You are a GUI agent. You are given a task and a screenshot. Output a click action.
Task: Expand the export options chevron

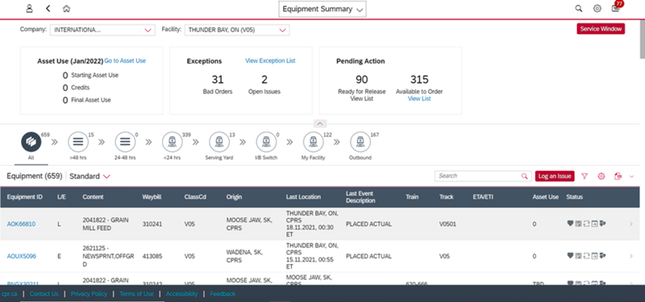[x=632, y=176]
